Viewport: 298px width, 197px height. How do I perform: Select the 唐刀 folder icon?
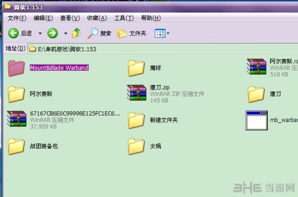point(256,94)
